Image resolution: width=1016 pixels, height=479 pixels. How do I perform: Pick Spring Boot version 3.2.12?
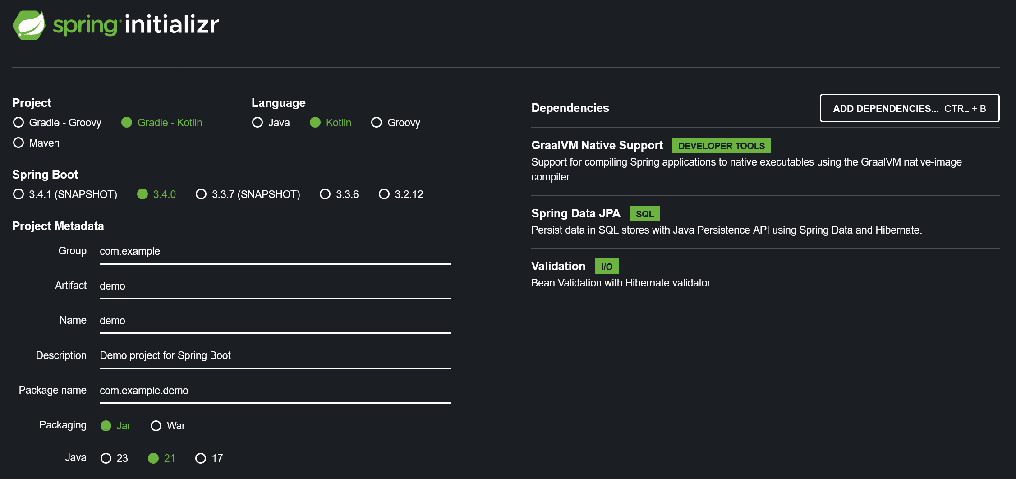pos(401,194)
